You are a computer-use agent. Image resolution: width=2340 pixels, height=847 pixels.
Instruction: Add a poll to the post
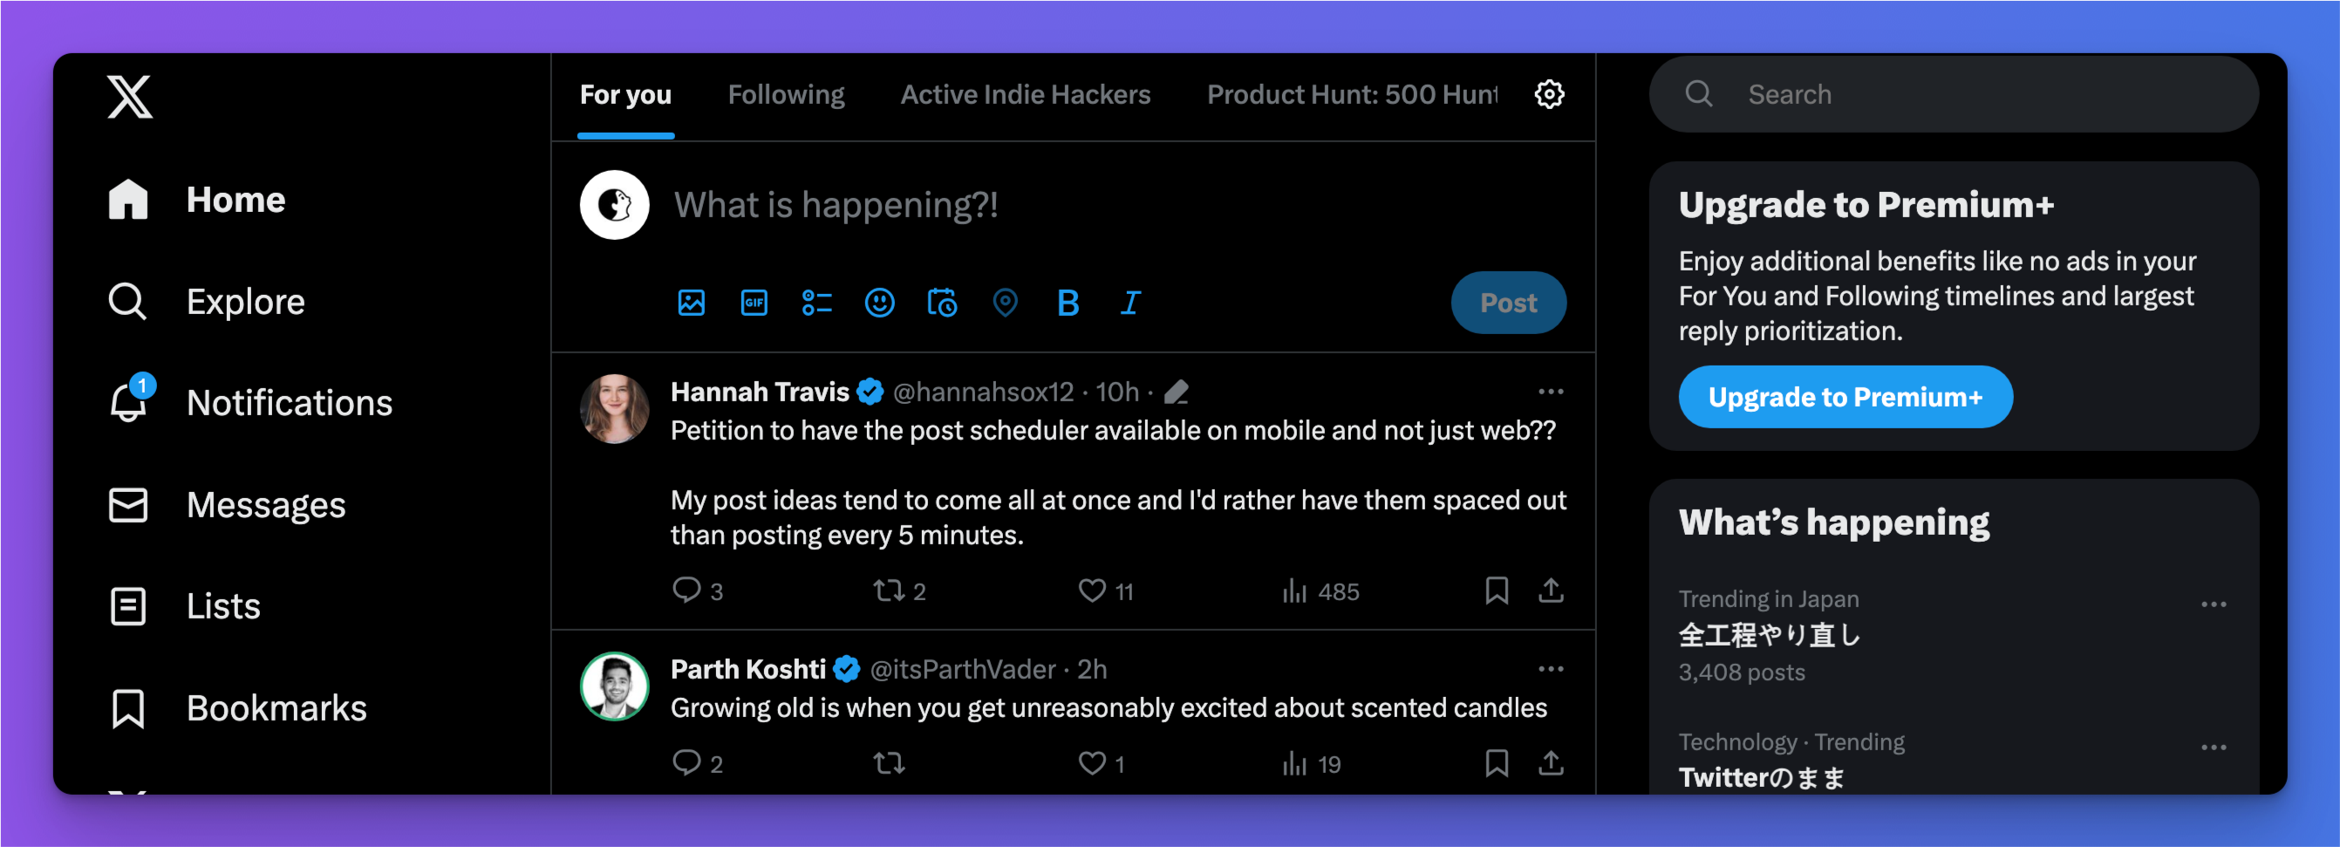click(816, 303)
